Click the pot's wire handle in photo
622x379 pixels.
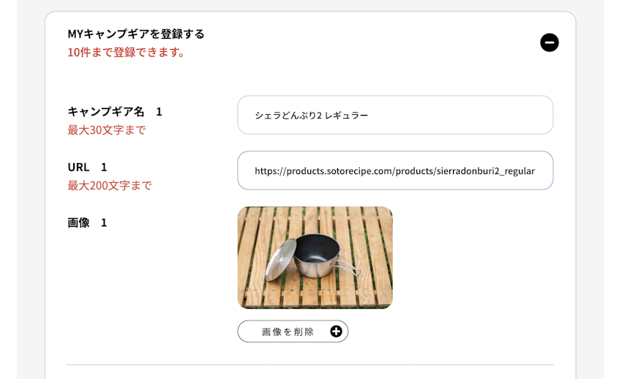point(351,267)
